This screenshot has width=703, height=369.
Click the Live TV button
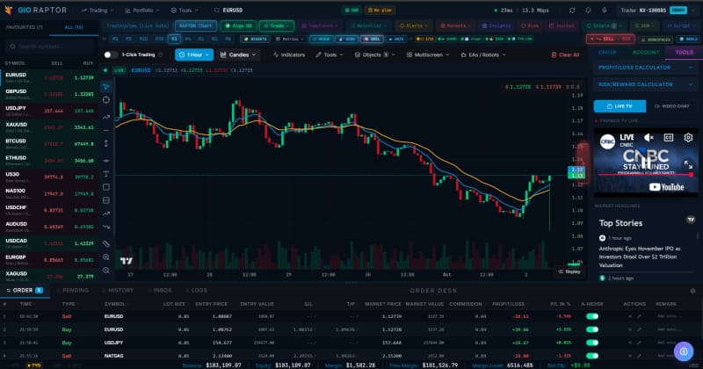[620, 106]
